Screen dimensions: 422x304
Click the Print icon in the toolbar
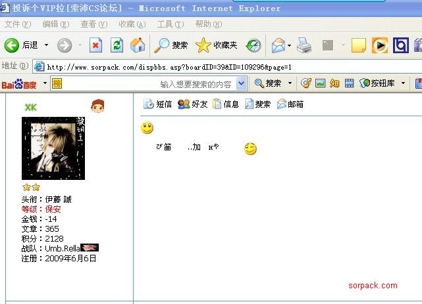[x=303, y=45]
